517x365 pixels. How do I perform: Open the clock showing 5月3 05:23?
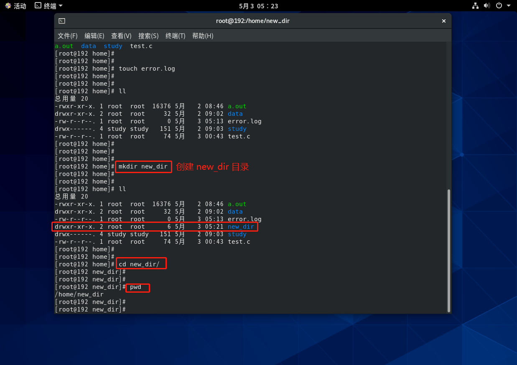pyautogui.click(x=258, y=6)
